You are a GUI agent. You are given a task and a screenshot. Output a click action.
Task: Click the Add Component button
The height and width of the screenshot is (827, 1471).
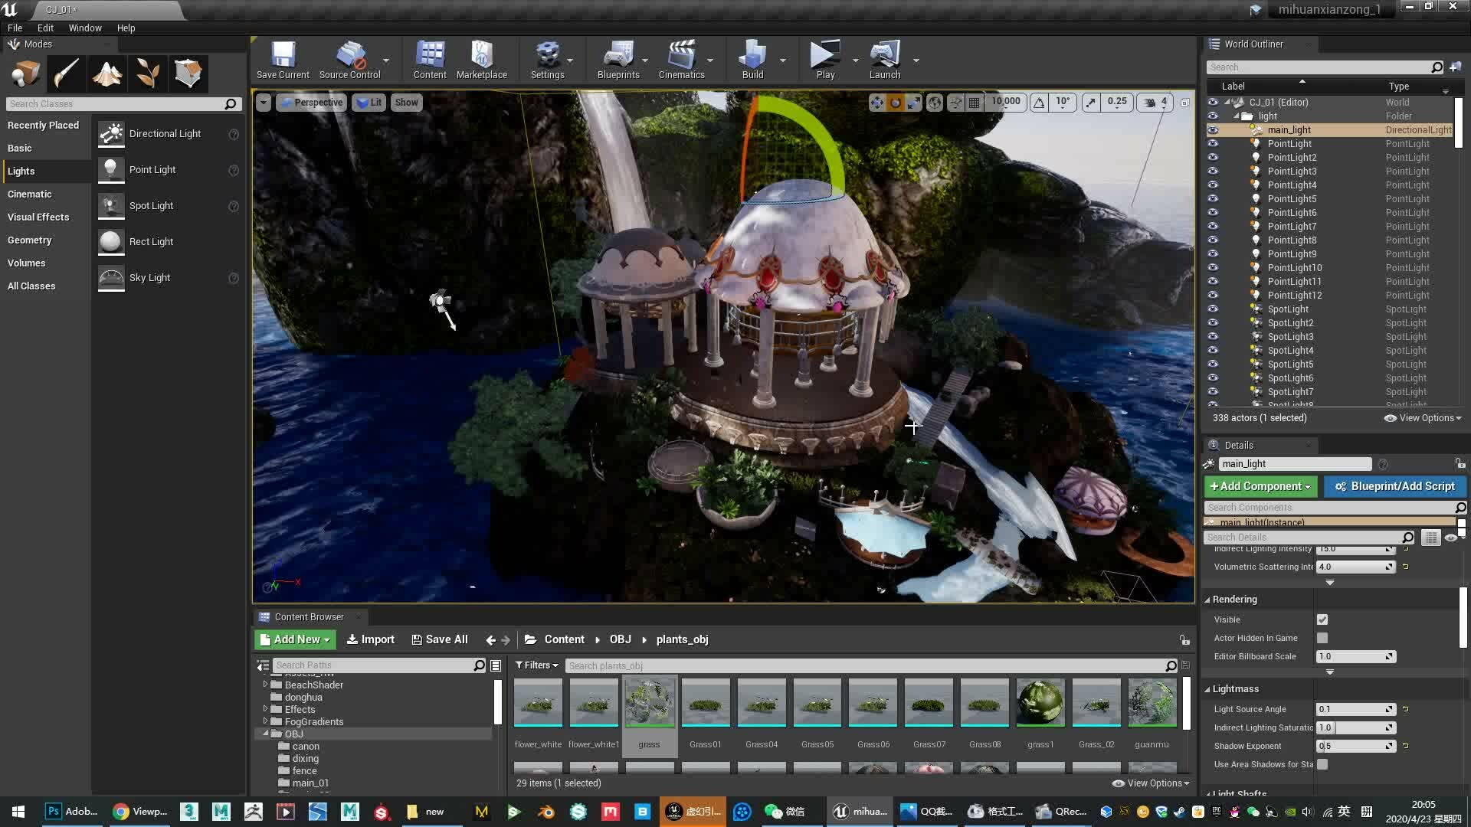click(x=1260, y=486)
